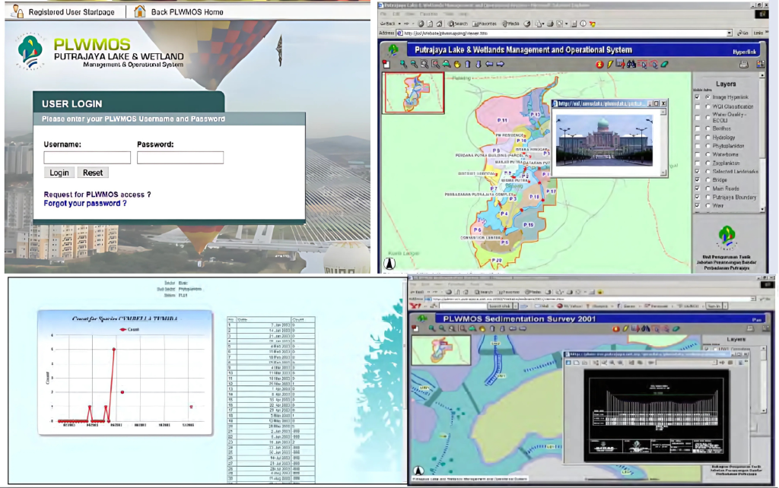
Task: Click the binoculars Find icon in Putrajaya viewer
Action: (631, 64)
